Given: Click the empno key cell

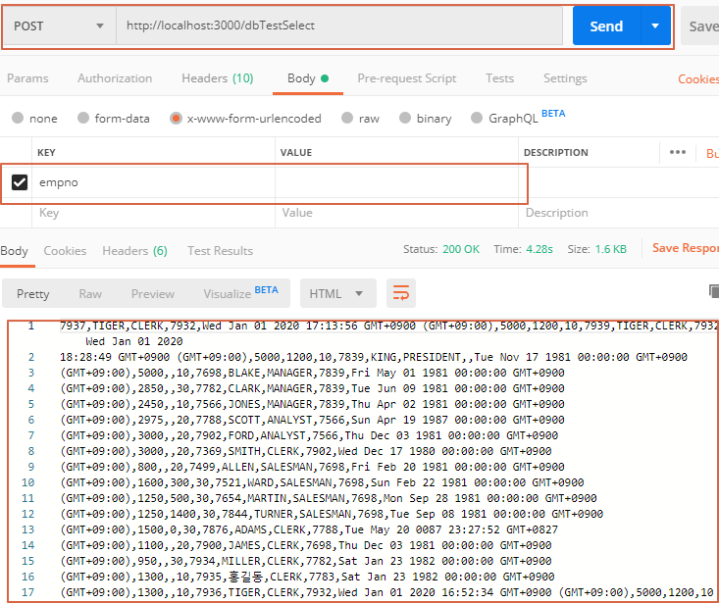Looking at the screenshot, I should point(154,182).
